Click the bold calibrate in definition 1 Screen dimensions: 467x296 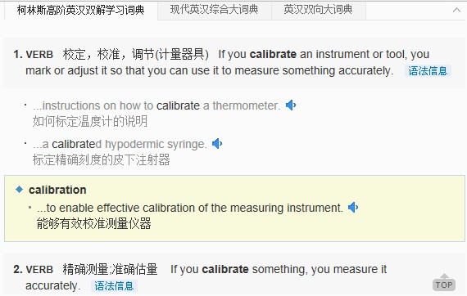pos(273,54)
